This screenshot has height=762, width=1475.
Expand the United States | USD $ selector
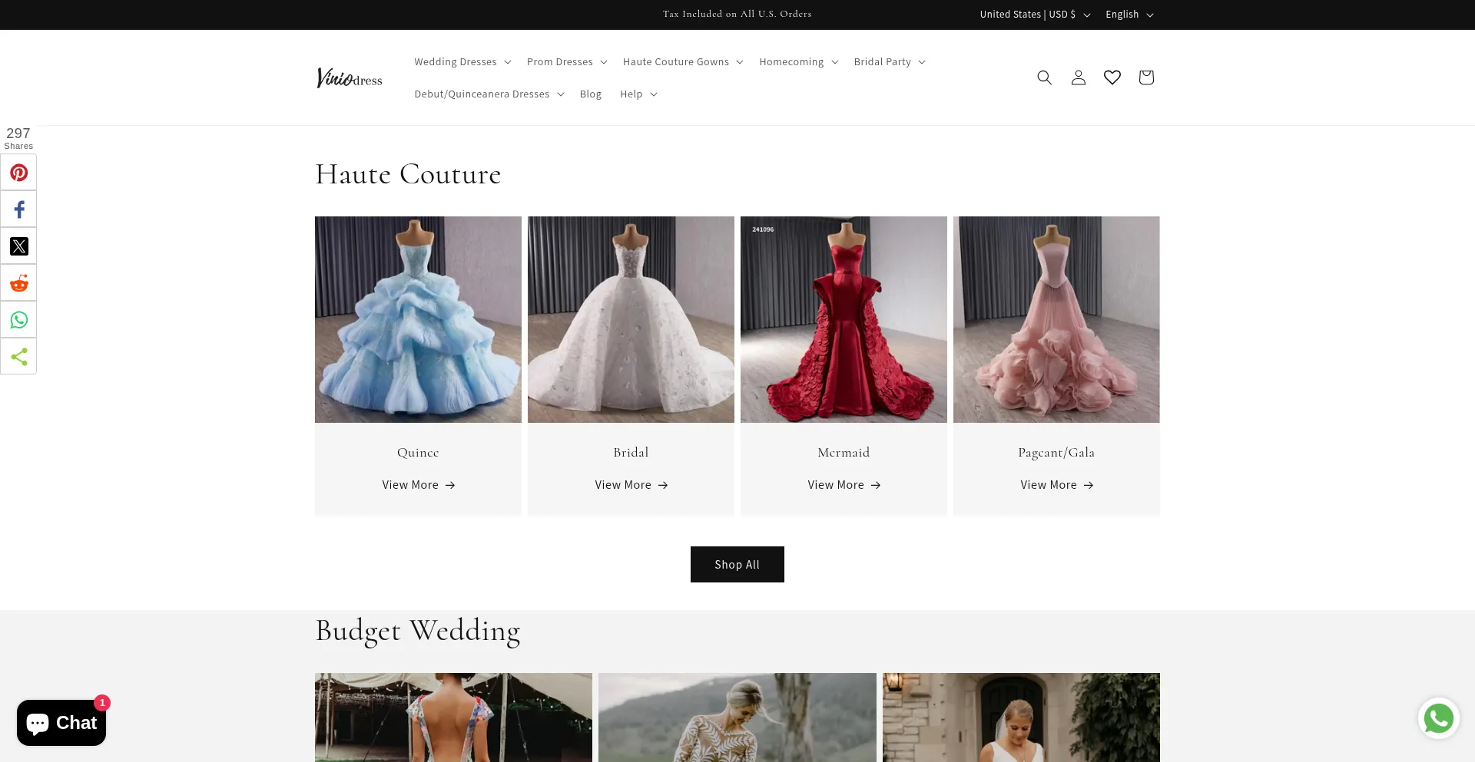(x=1034, y=15)
